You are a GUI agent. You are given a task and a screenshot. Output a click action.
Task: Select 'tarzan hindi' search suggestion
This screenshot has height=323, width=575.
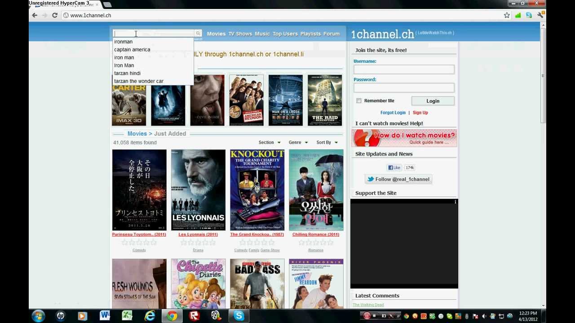(153, 73)
